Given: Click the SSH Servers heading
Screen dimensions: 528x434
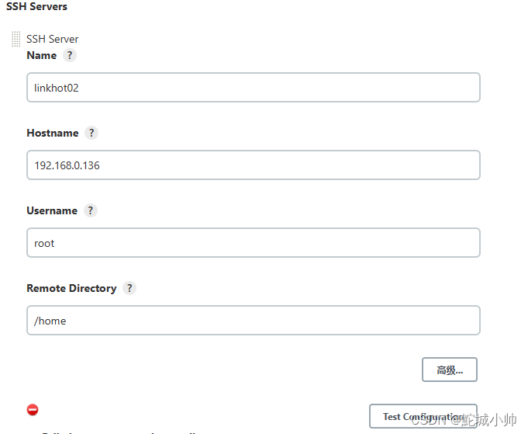Looking at the screenshot, I should [36, 6].
